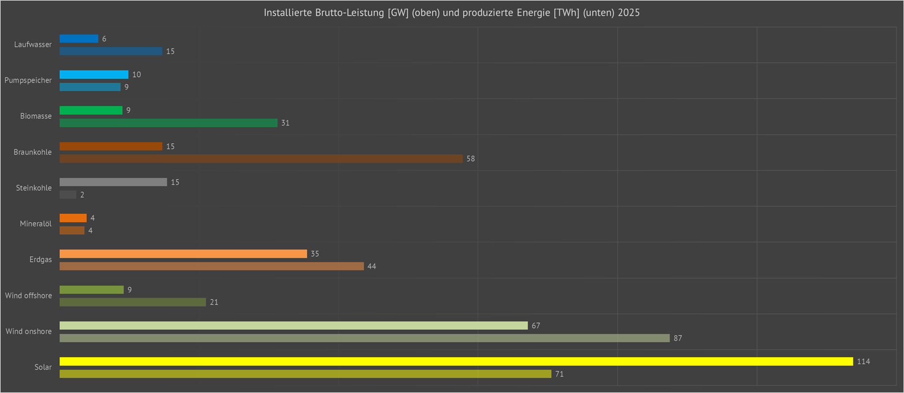This screenshot has width=904, height=393.
Task: Select the yellow Solar bar labeled 114
Action: point(456,362)
